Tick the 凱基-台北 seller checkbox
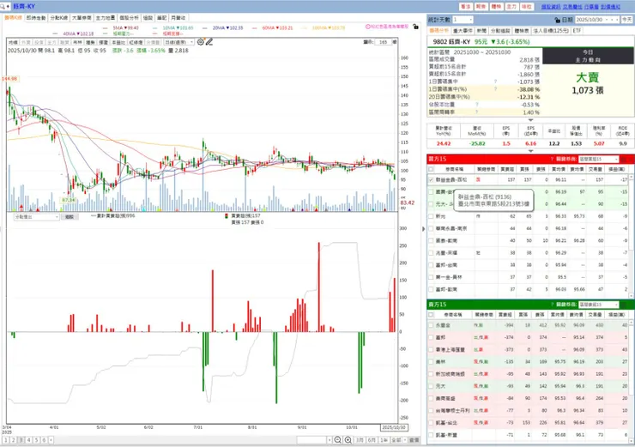Image resolution: width=635 pixels, height=447 pixels. pyautogui.click(x=431, y=422)
